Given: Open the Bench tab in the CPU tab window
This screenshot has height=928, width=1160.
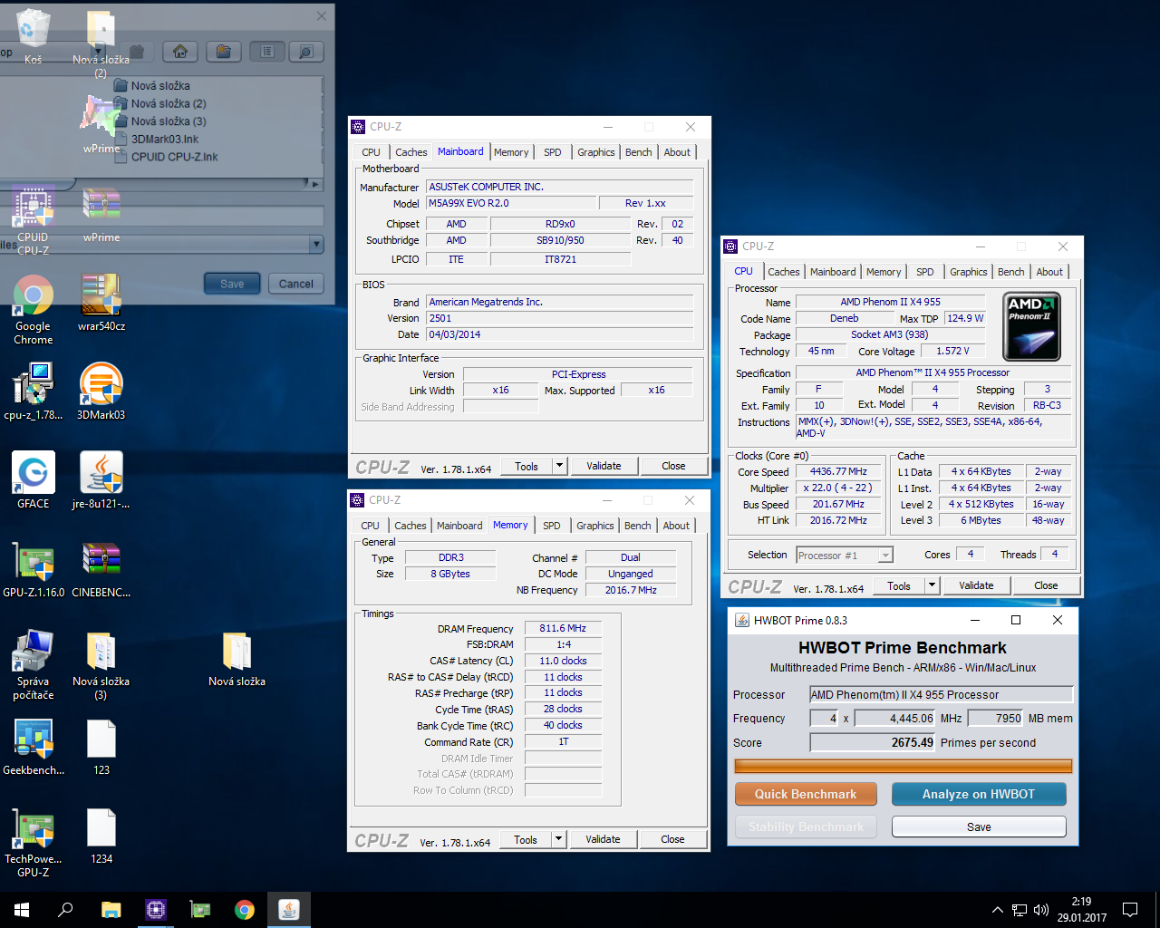Looking at the screenshot, I should [x=1010, y=272].
